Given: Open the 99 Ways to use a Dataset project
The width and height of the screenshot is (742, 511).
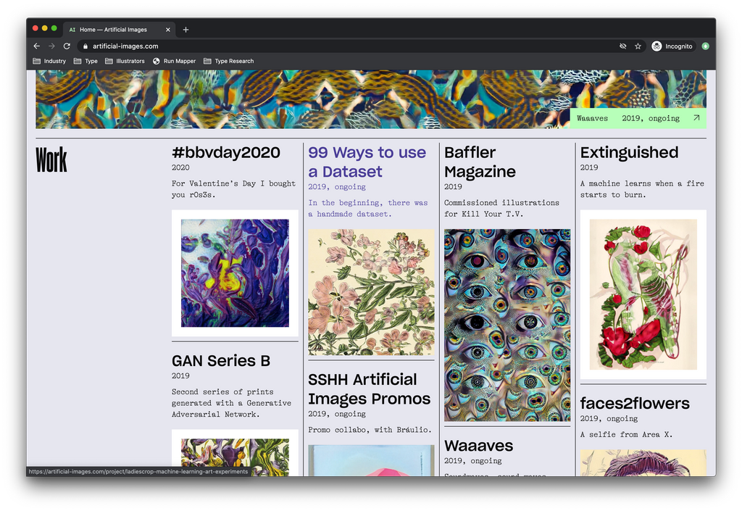Looking at the screenshot, I should click(x=367, y=162).
